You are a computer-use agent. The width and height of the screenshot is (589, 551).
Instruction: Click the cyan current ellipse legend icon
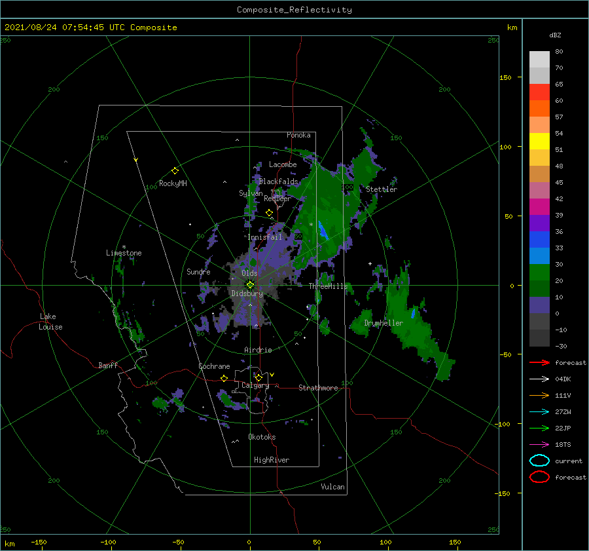point(539,461)
